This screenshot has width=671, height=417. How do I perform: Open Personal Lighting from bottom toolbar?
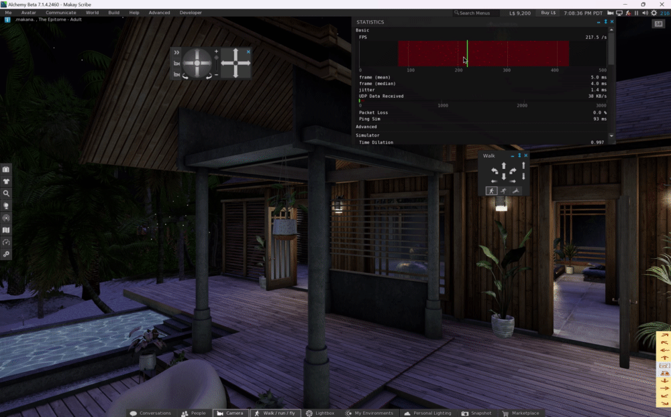coord(427,413)
